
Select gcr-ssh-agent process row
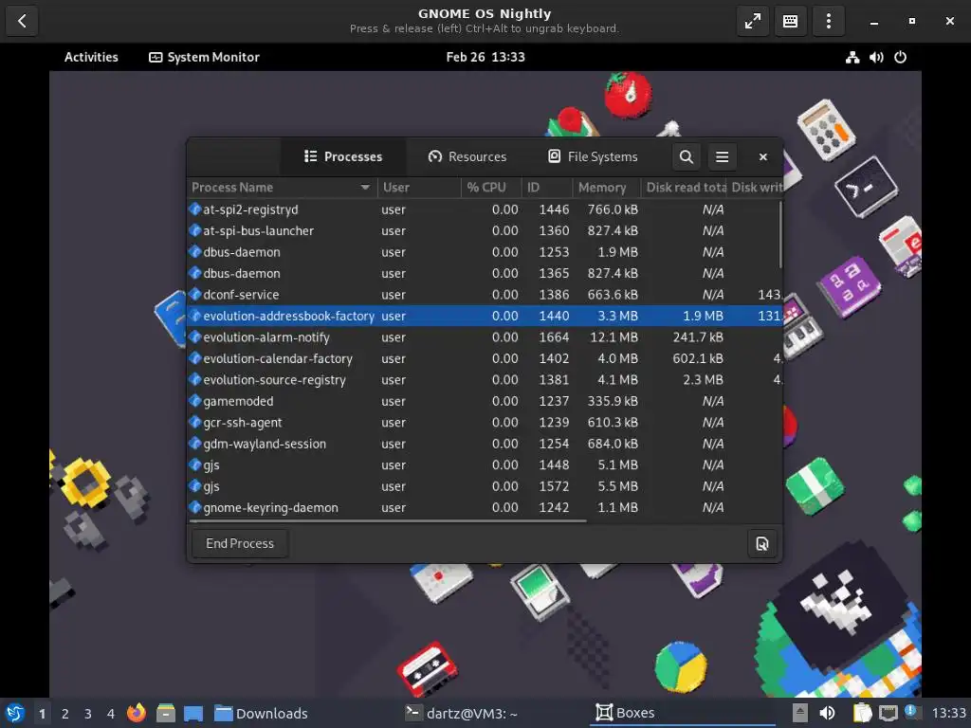click(x=485, y=422)
